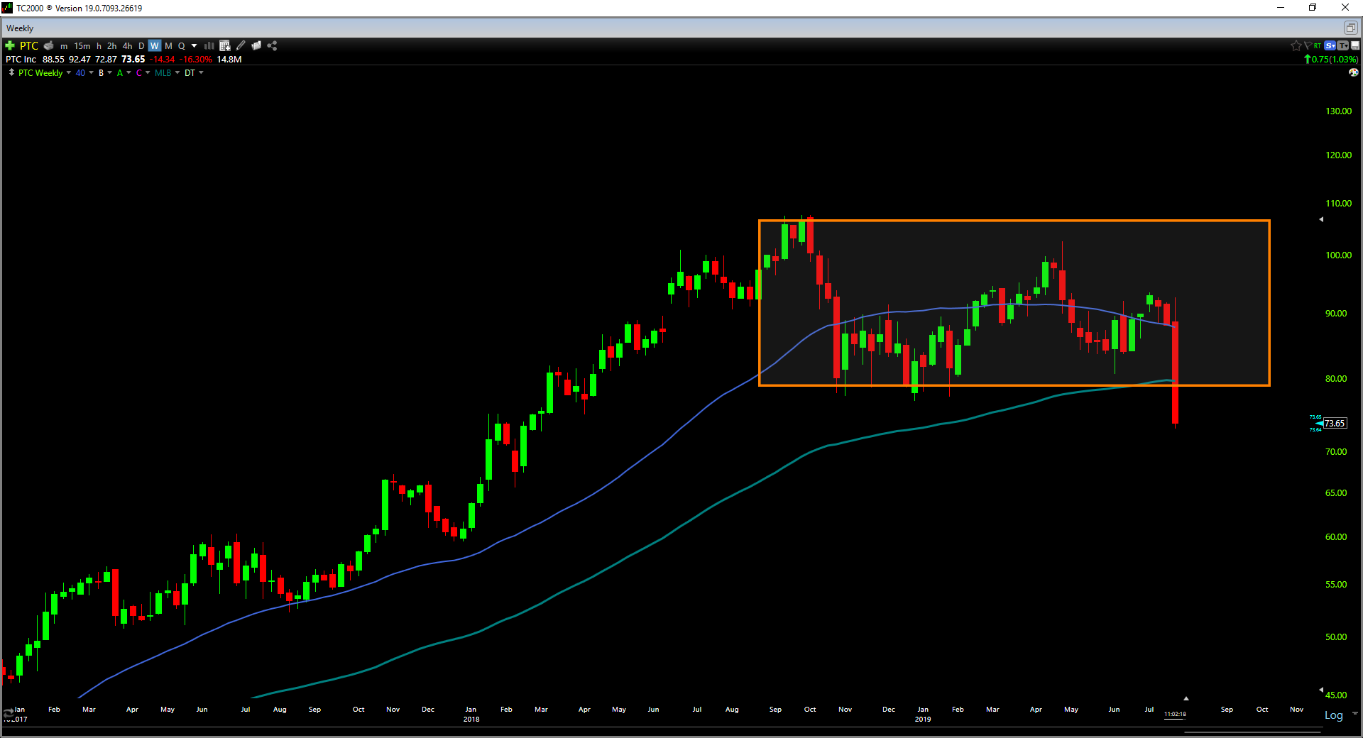The height and width of the screenshot is (738, 1363).
Task: Click the bold 73.65 last price in header
Action: point(133,60)
